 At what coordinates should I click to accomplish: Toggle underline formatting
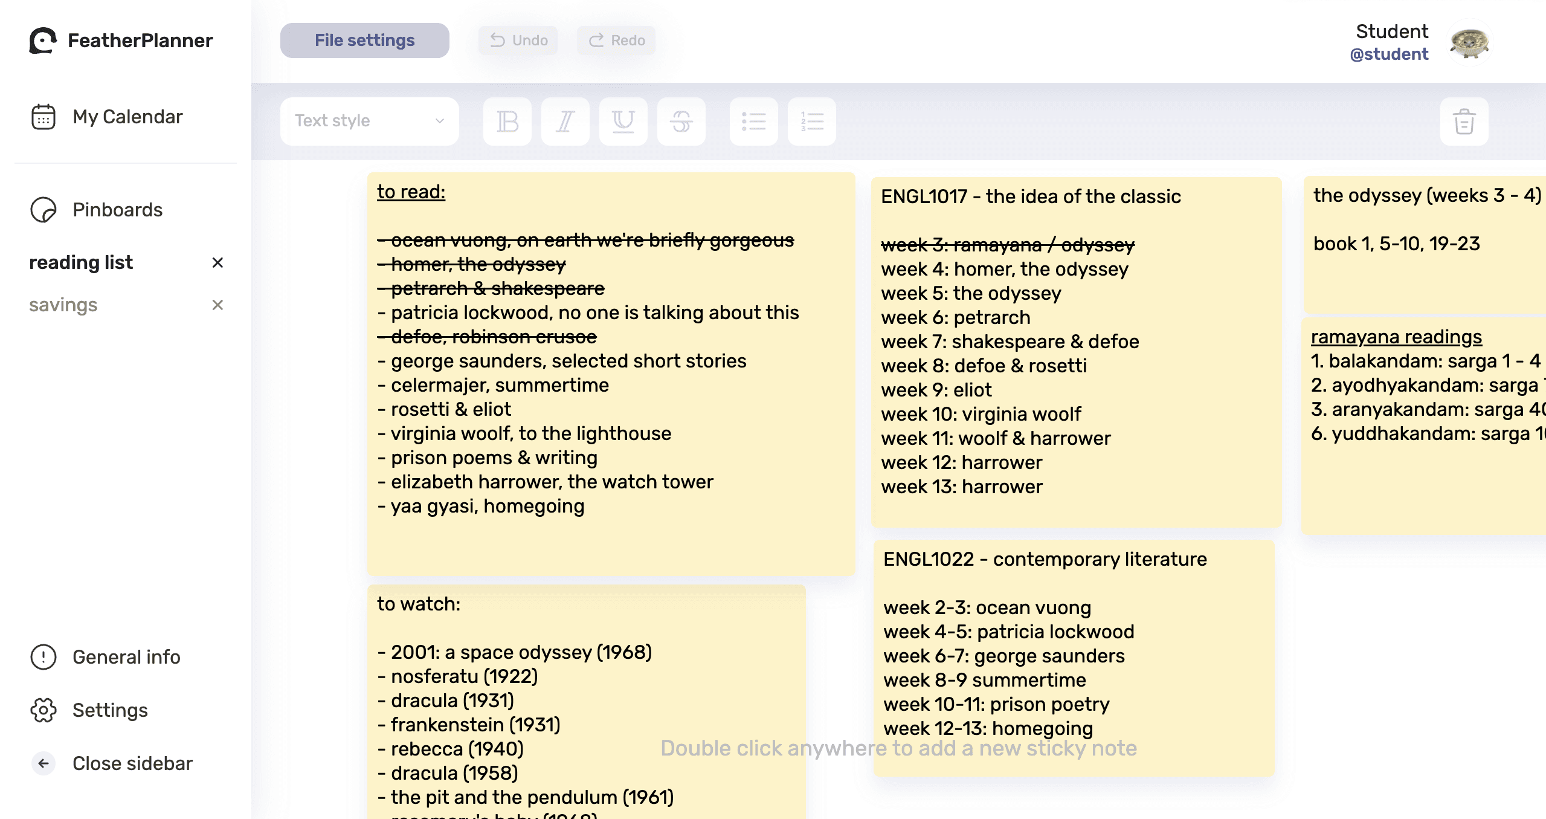[x=623, y=121]
